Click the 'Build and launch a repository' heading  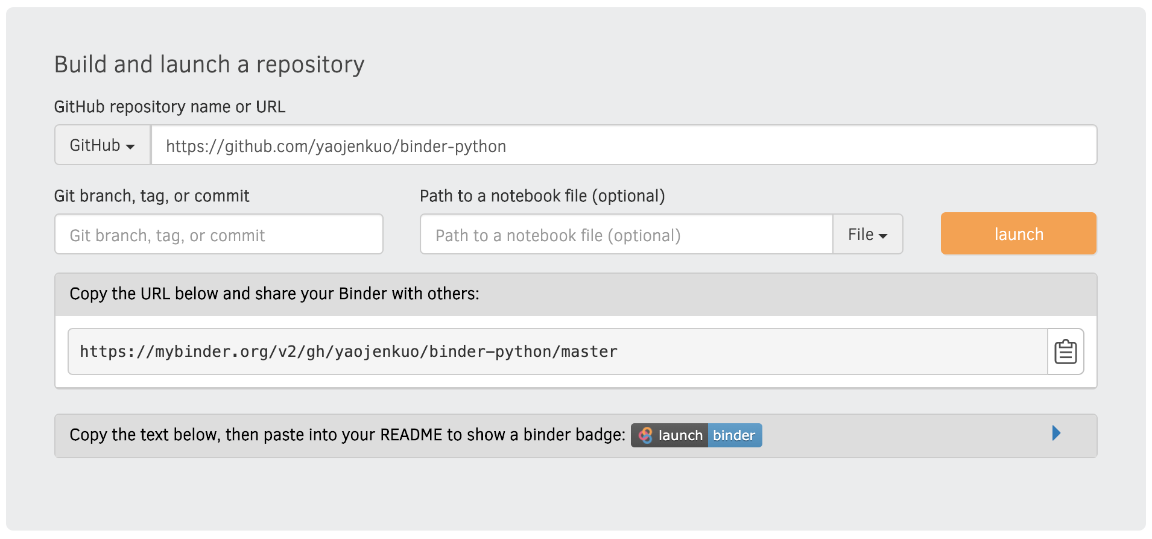pyautogui.click(x=209, y=65)
